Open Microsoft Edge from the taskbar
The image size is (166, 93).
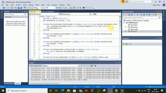click(x=63, y=91)
